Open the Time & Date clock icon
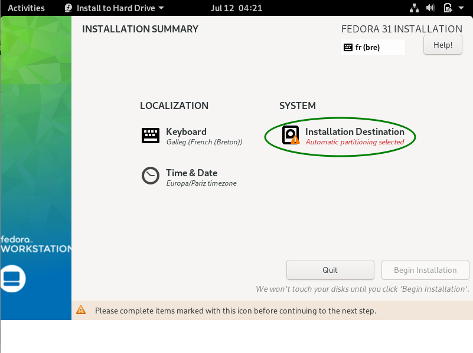Viewport: 473px width, 353px height. [x=151, y=176]
